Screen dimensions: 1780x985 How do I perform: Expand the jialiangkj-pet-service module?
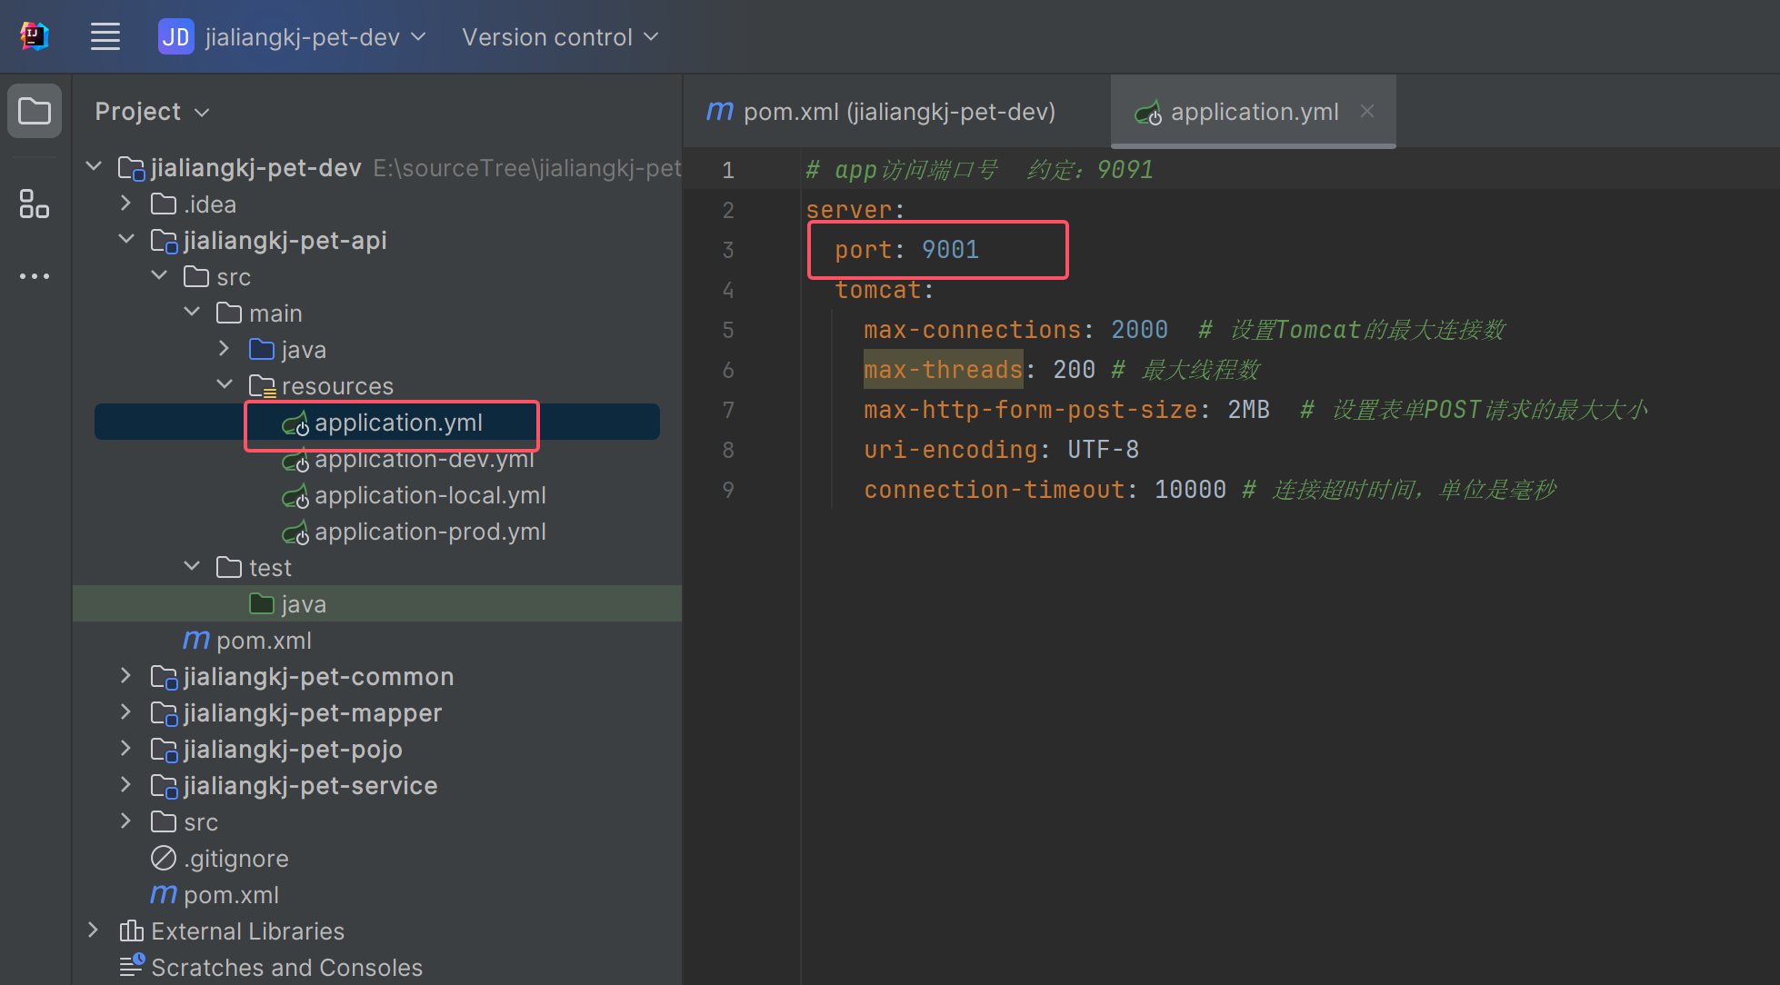(126, 784)
